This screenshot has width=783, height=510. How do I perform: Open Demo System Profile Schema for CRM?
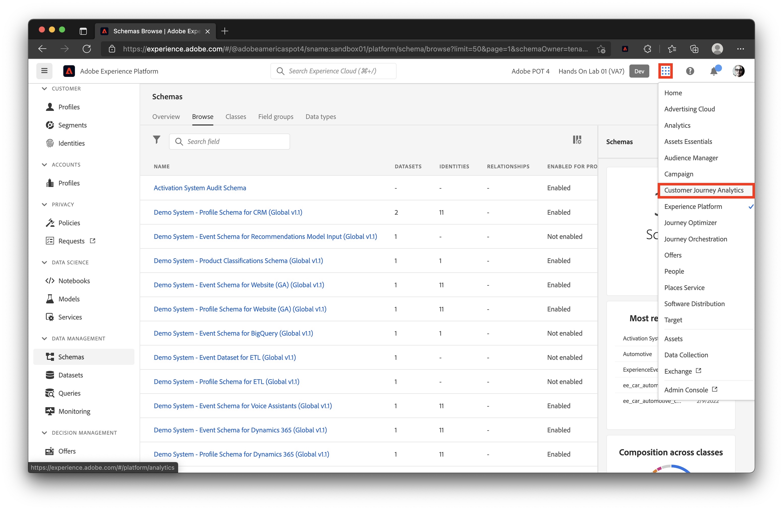tap(228, 212)
